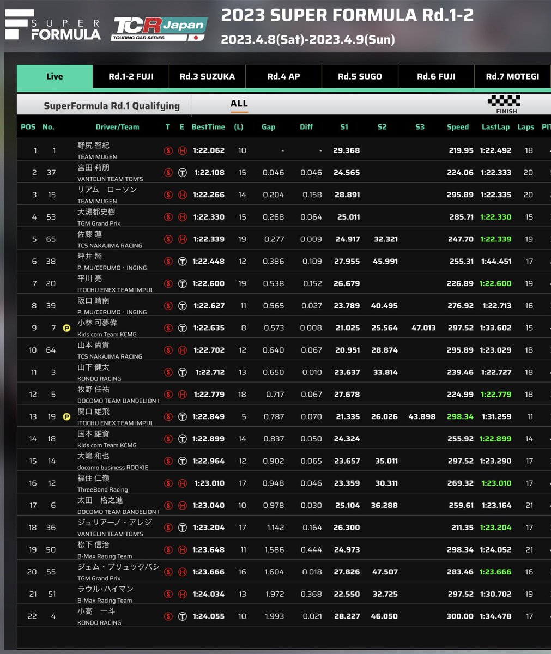551x654 pixels.
Task: Click Honda engine icon in 松下 信治 row
Action: 183,550
